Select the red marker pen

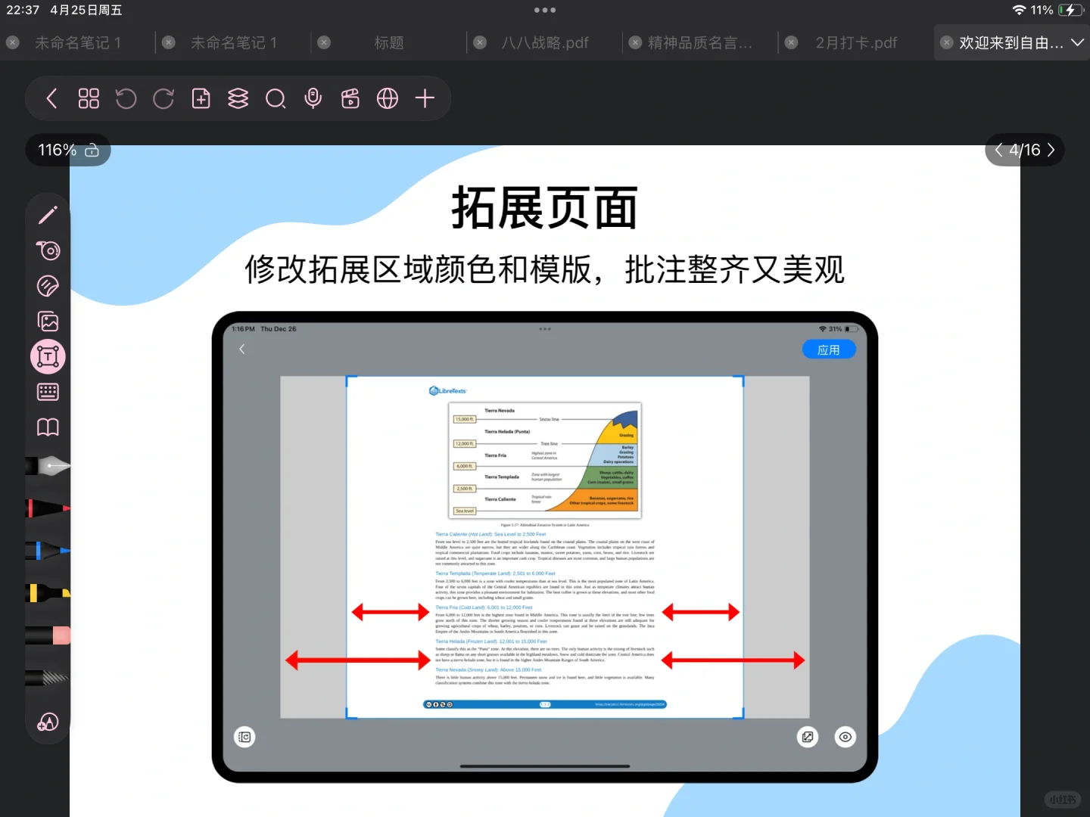coord(48,508)
